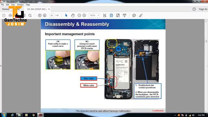Close the SM-G950F SVC document tab

(49, 9)
